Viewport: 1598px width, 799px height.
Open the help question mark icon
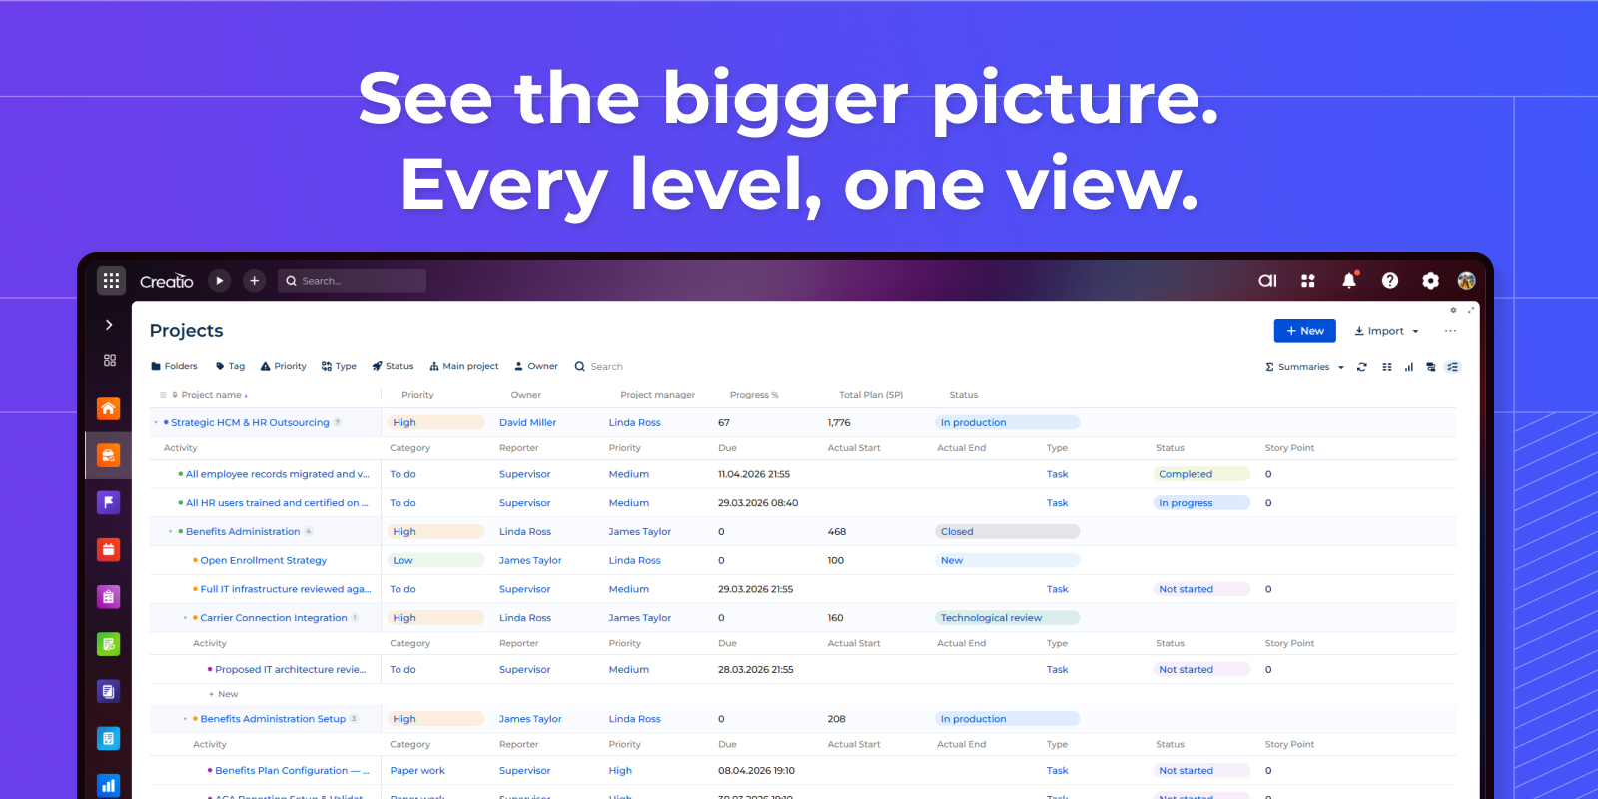click(x=1389, y=281)
